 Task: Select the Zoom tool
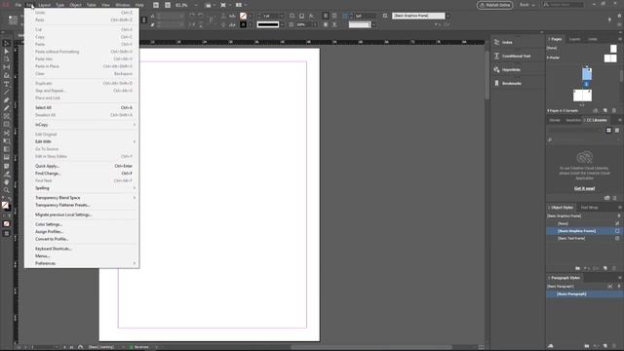(7, 190)
